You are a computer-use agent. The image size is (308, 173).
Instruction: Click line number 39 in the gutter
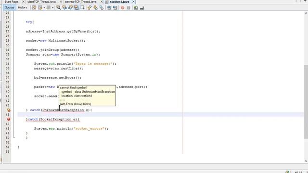[x=8, y=87]
